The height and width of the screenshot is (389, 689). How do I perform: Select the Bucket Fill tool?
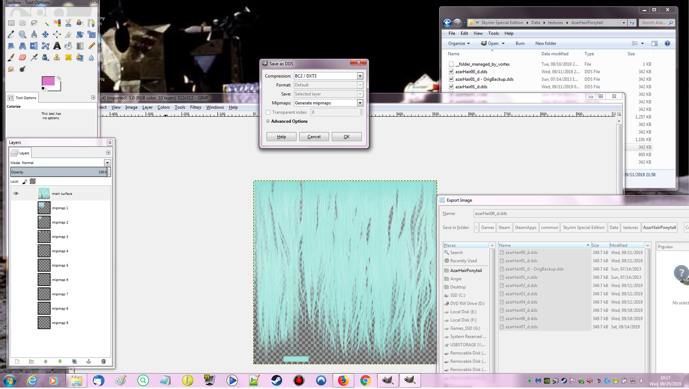[x=68, y=46]
